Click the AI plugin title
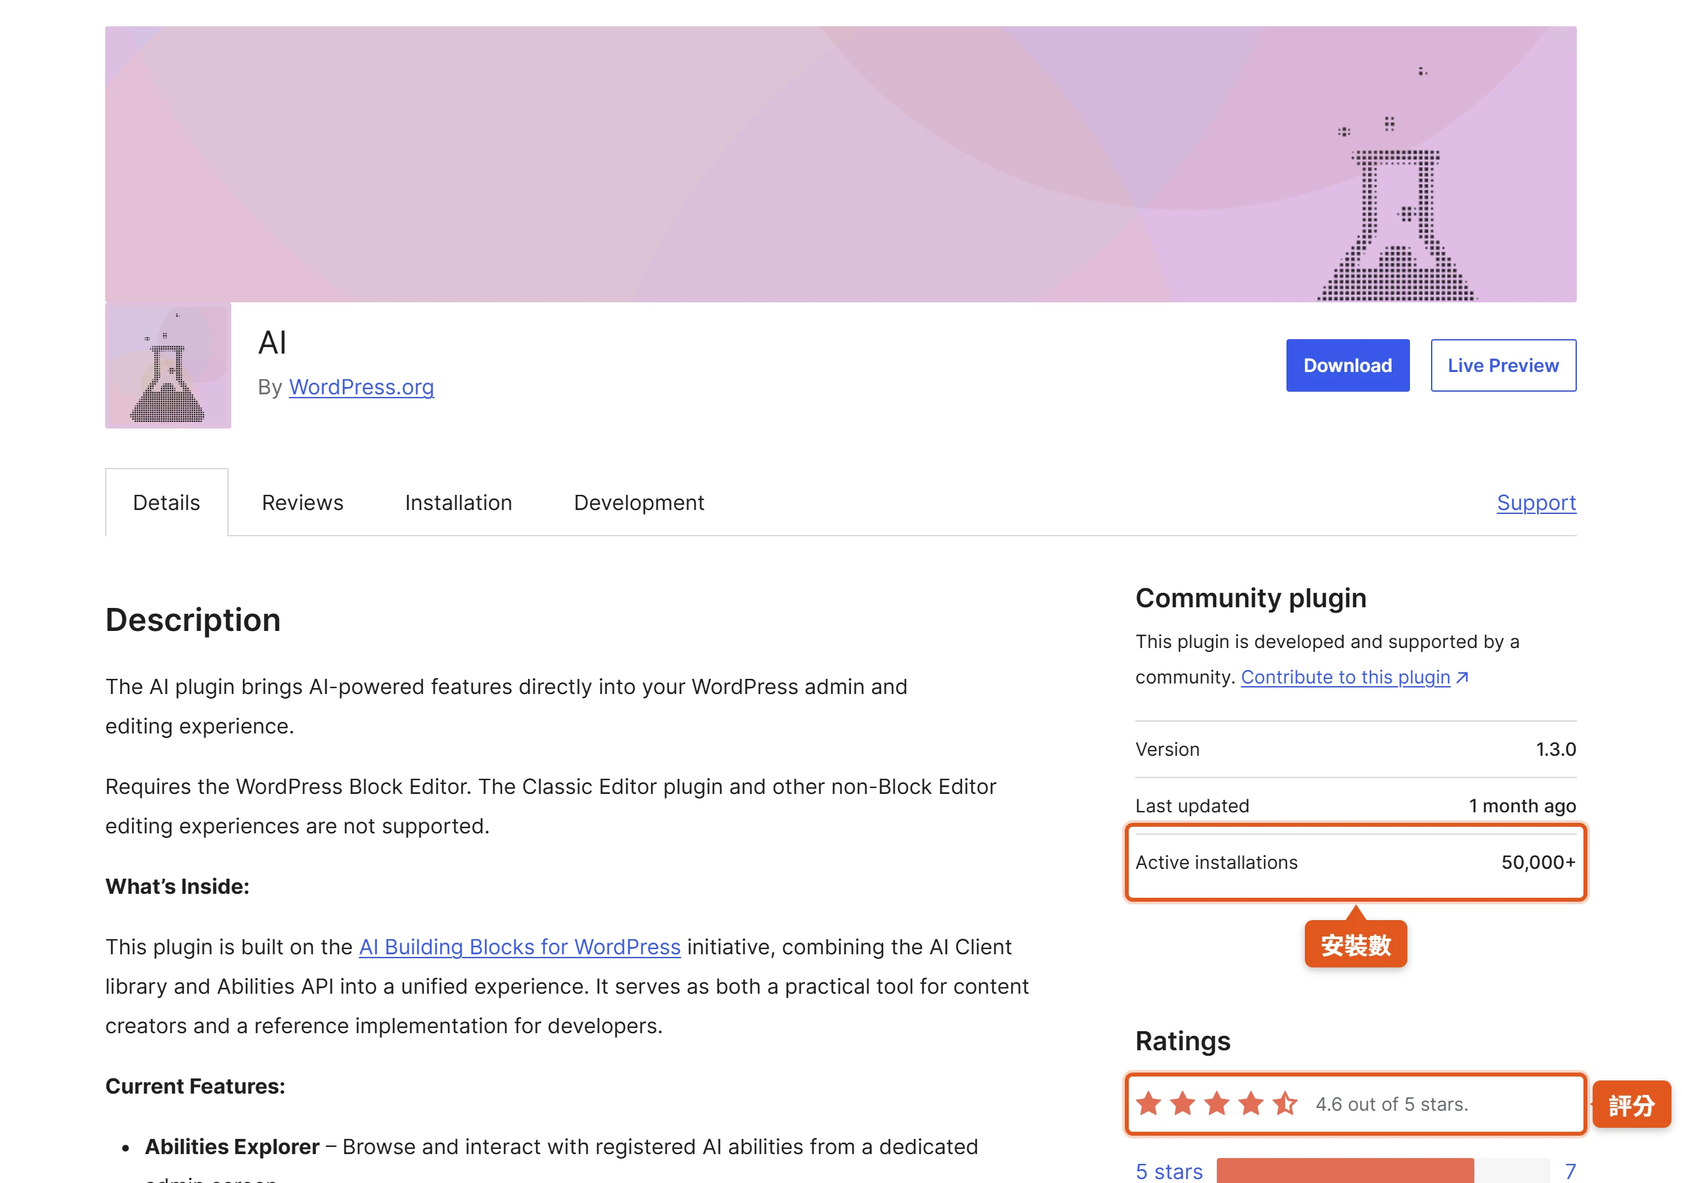The width and height of the screenshot is (1682, 1183). (273, 343)
